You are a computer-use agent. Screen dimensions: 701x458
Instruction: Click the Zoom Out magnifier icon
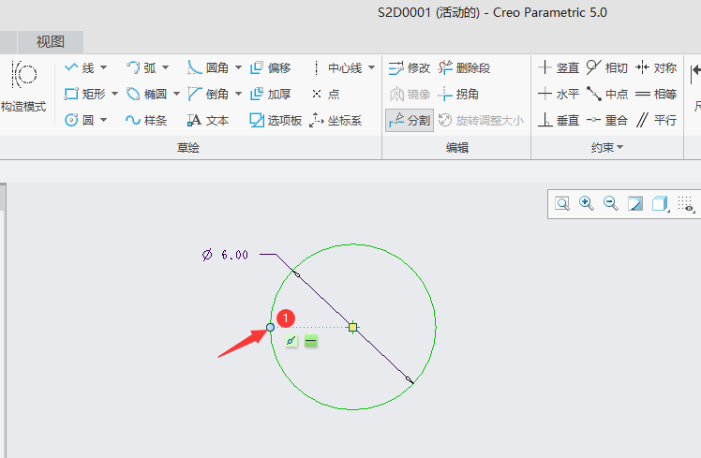[x=611, y=204]
